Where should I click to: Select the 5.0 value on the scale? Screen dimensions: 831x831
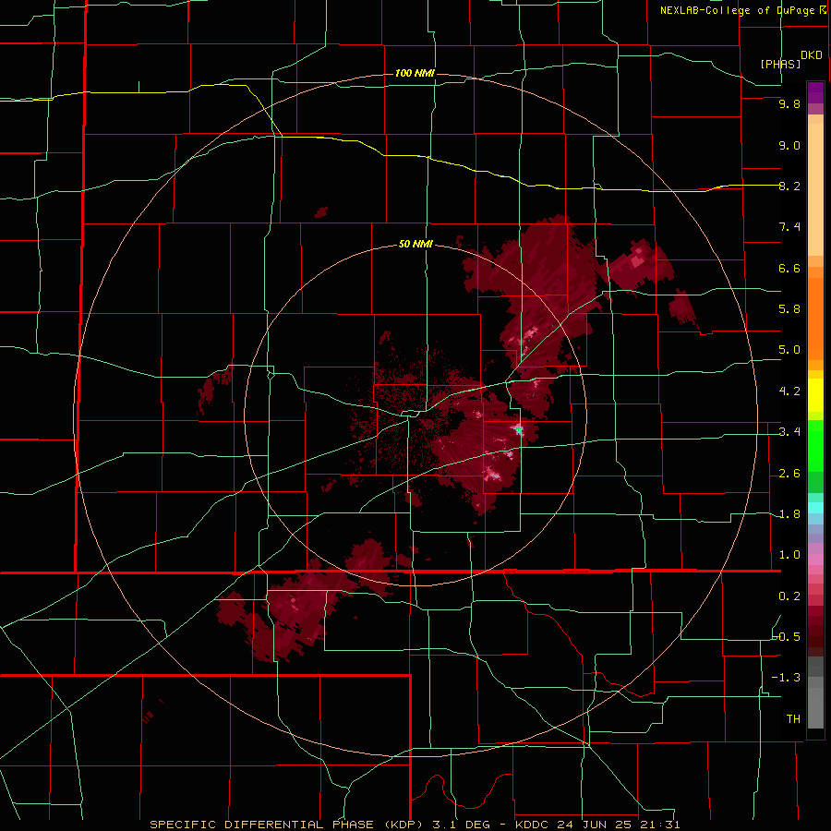pyautogui.click(x=789, y=350)
